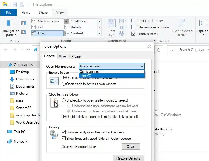
Task: Choose This PC from dropdown list
Action: click(112, 76)
